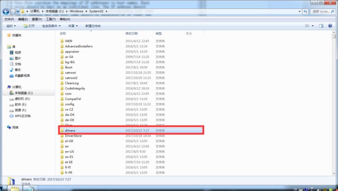Image resolution: width=338 pixels, height=191 pixels.
Task: Select the catroot2 folder name
Action: point(71,78)
